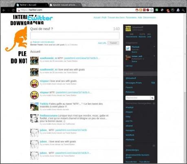Screen dimensions: 187x164
Task: Click the fredbascunana tweet avatar
Action: click(x=34, y=118)
